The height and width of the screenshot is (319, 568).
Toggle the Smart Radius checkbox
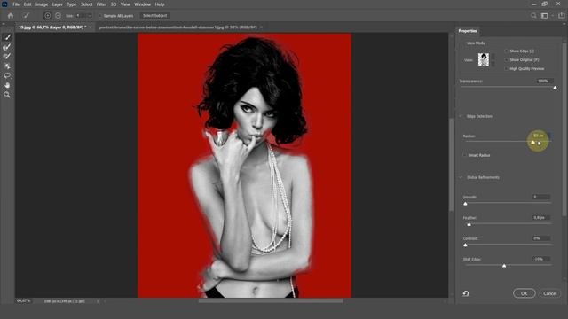pyautogui.click(x=465, y=155)
